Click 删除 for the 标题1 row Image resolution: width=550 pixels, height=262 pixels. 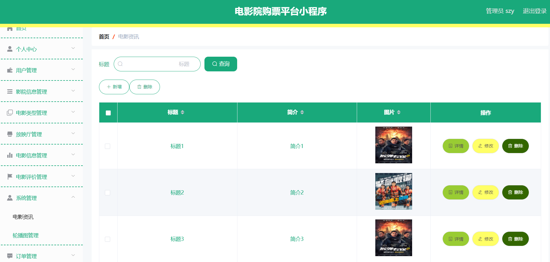pos(516,146)
